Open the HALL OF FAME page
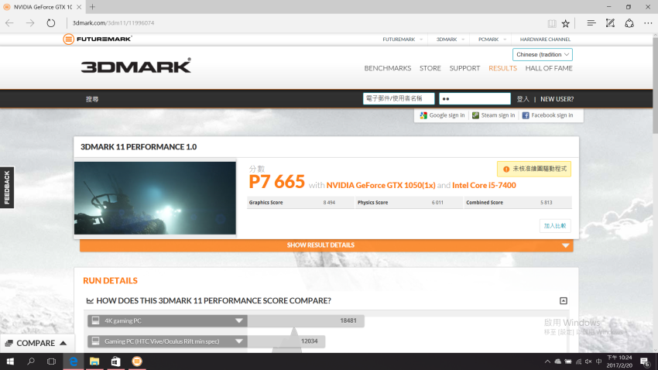The width and height of the screenshot is (658, 370). click(549, 68)
